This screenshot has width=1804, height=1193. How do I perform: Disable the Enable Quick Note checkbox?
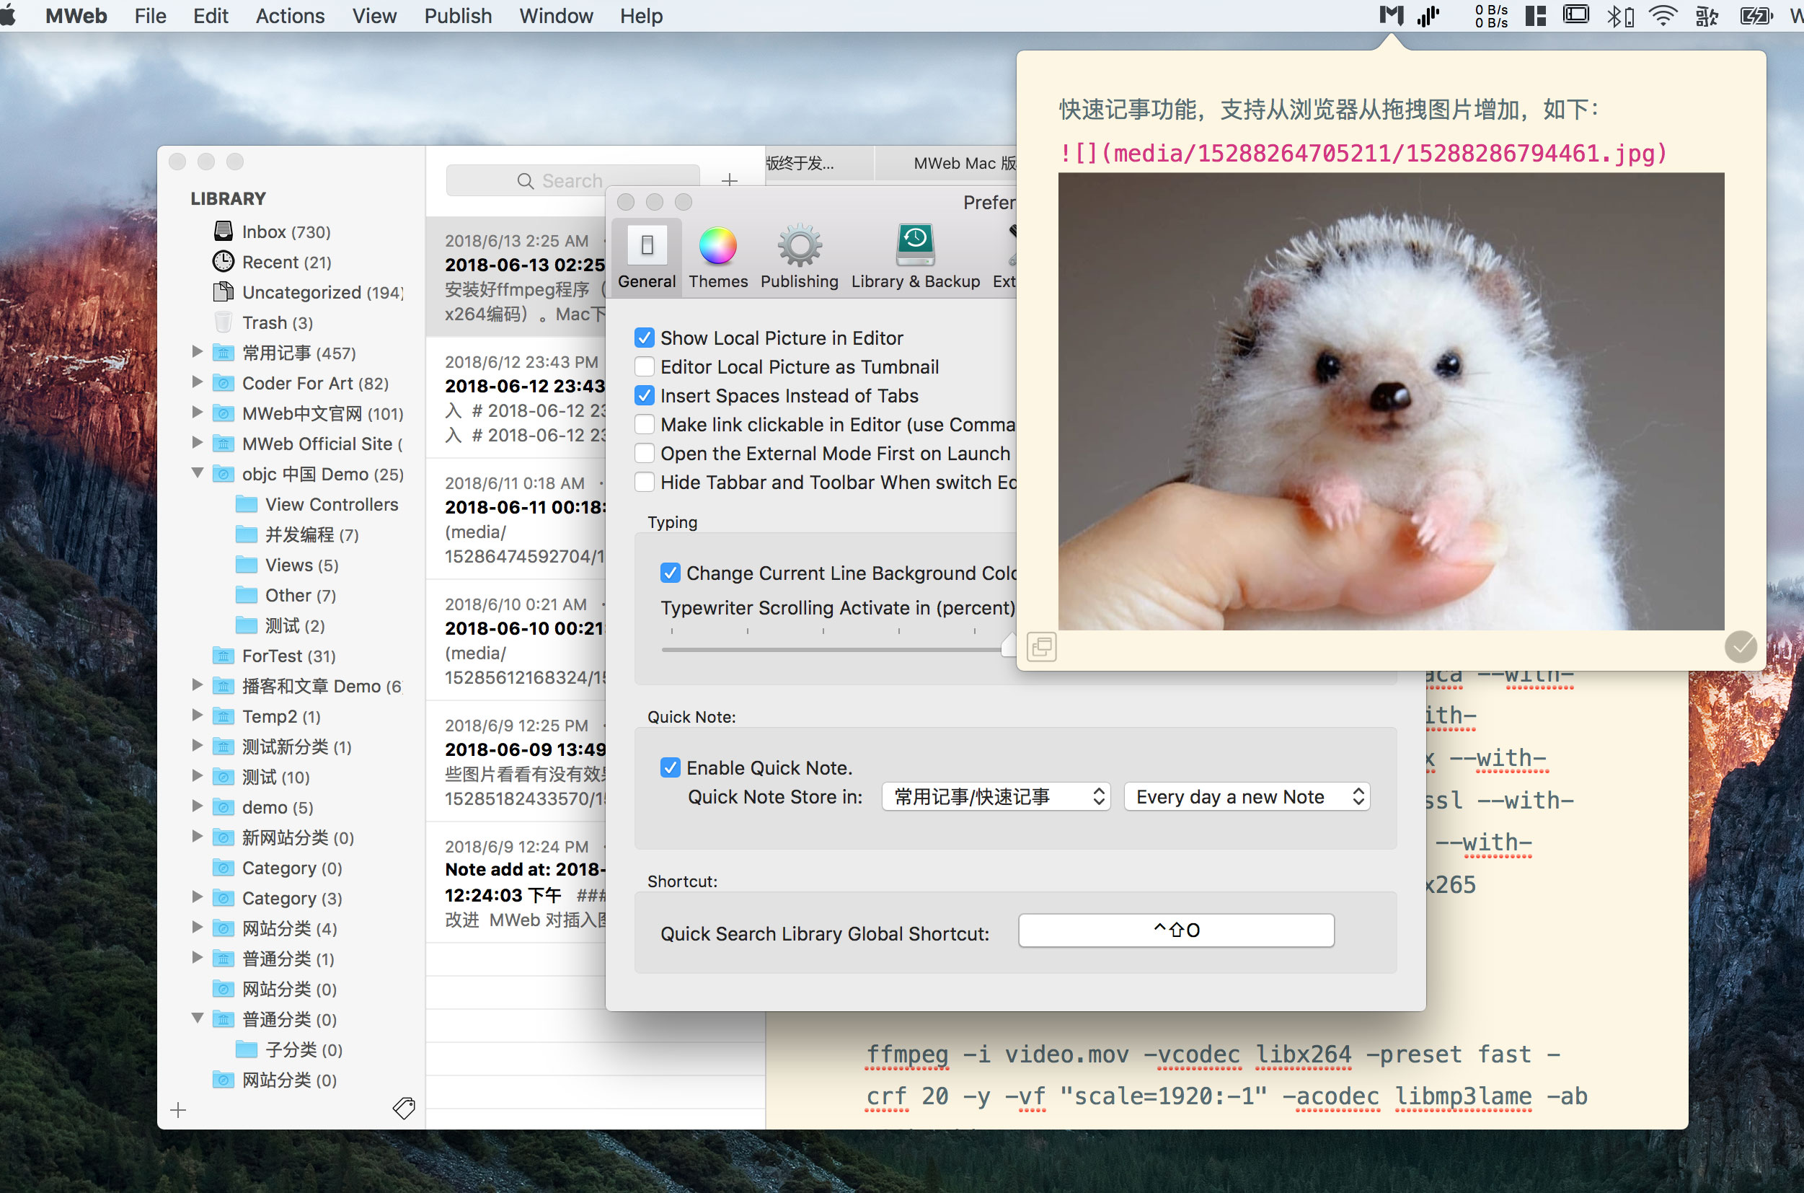coord(670,767)
